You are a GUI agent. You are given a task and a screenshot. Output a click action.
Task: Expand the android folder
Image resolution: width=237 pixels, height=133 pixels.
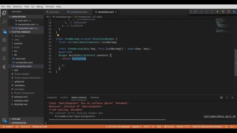pos(26,44)
